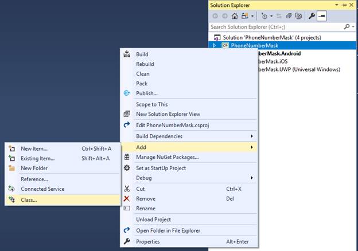The height and width of the screenshot is (251, 358).
Task: Click the Search Solution Explorer field
Action: [276, 27]
